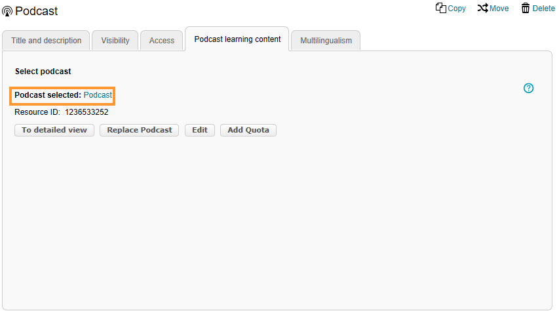
Task: Click the podcast microphone icon beside title
Action: click(7, 12)
